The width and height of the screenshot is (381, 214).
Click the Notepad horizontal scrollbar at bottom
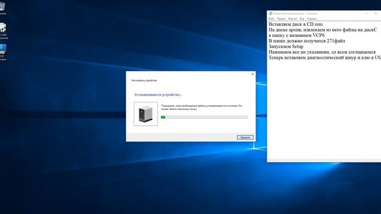tap(324, 160)
